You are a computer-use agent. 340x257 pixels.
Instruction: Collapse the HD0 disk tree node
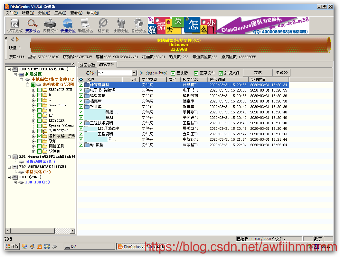pos(9,69)
